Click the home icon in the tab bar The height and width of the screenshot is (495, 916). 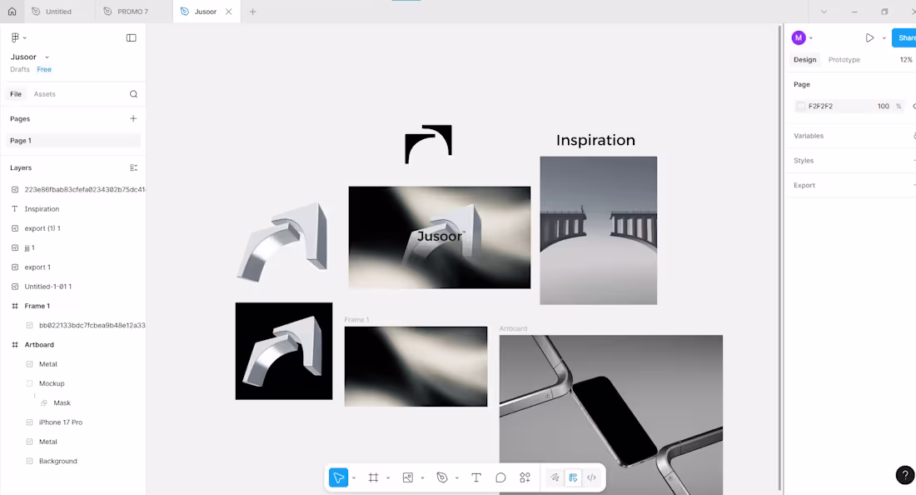(12, 11)
